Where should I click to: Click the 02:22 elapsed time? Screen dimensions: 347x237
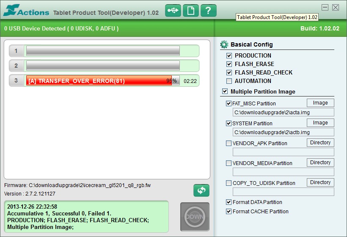190,81
